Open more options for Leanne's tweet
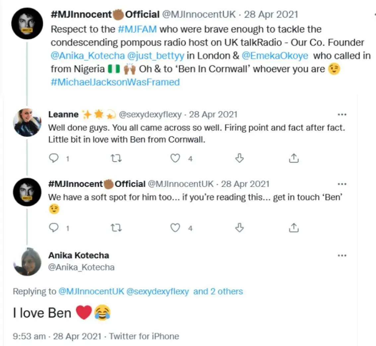This screenshot has width=376, height=346. pos(342,115)
